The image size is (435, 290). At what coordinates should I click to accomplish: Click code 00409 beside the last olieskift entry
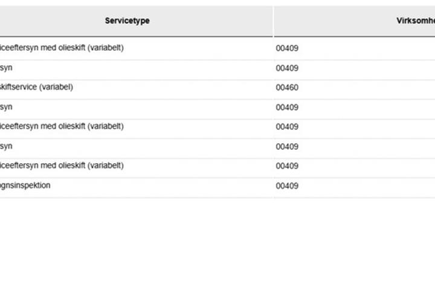click(x=287, y=166)
